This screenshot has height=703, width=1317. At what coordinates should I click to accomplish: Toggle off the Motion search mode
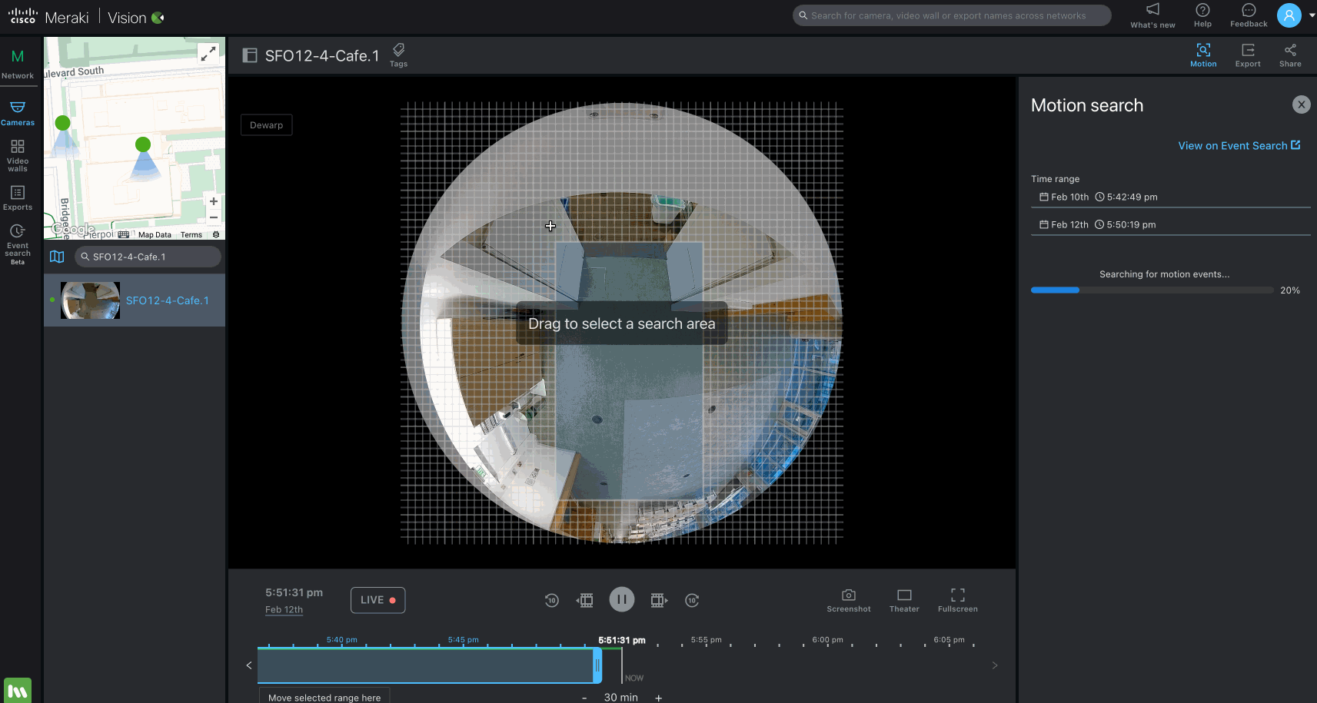tap(1203, 55)
